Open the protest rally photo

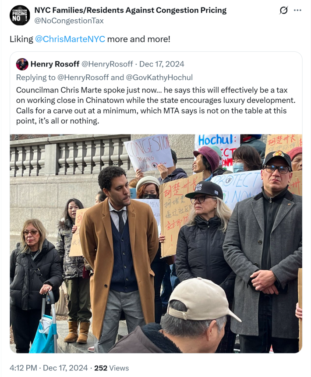(156, 243)
